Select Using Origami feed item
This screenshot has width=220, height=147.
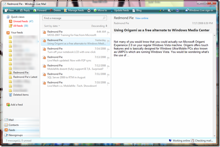[76, 42]
